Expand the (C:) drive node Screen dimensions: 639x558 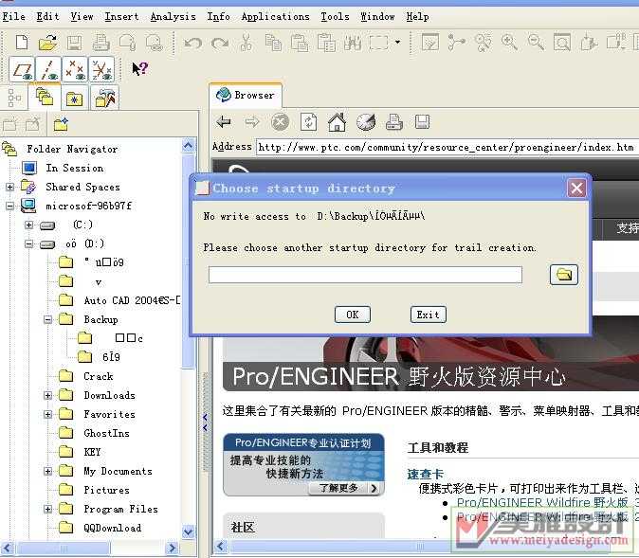[x=29, y=225]
